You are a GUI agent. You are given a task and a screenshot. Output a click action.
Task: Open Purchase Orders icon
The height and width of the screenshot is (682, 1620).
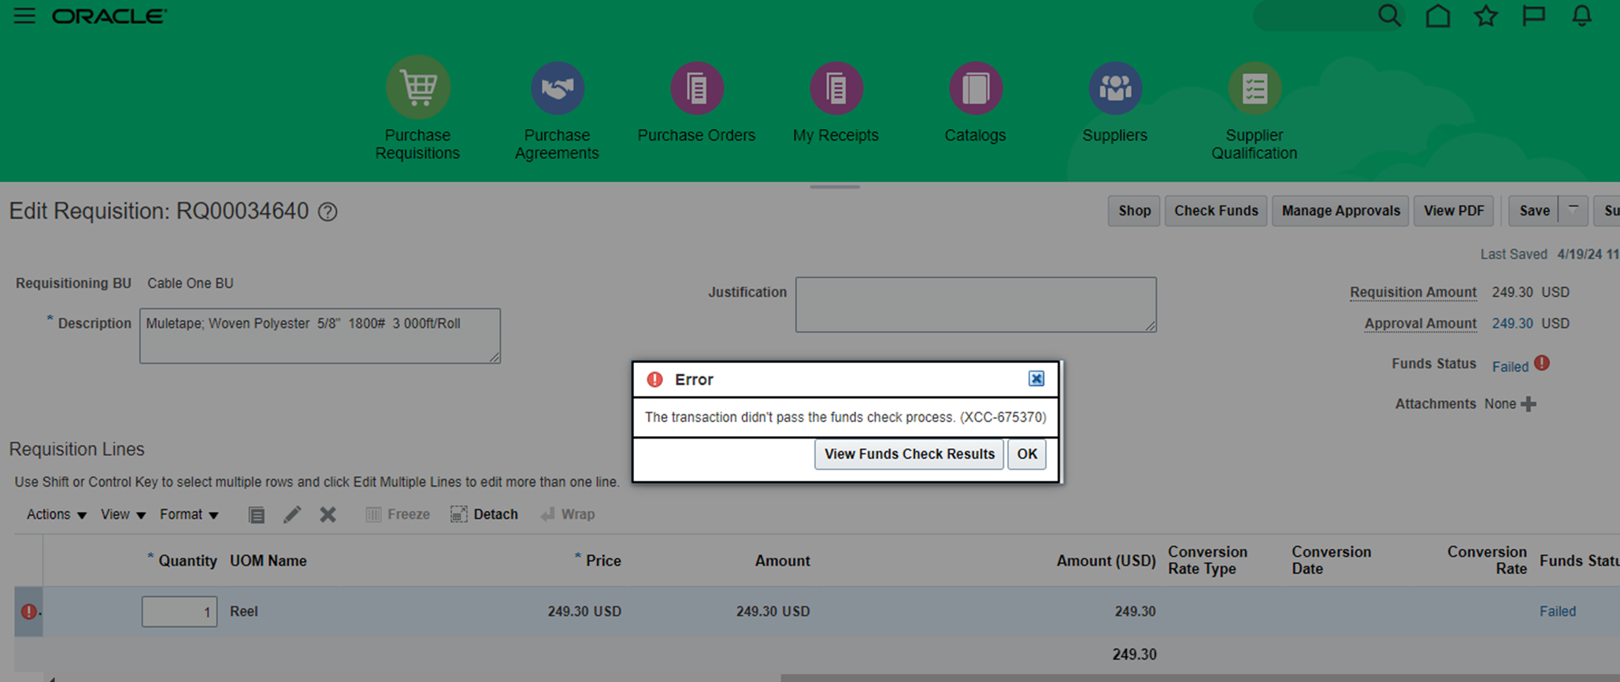(x=696, y=87)
